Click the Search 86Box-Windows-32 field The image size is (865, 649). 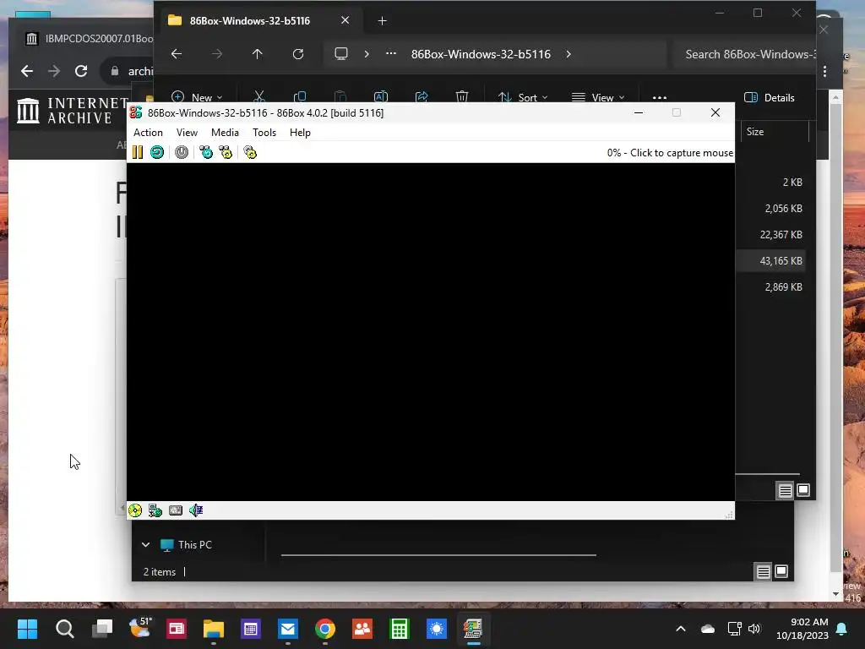745,54
